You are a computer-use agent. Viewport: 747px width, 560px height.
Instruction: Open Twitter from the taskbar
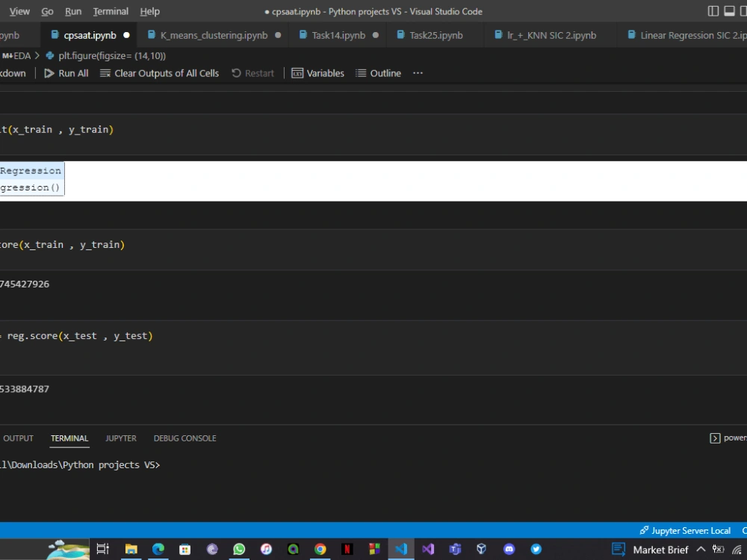(536, 549)
